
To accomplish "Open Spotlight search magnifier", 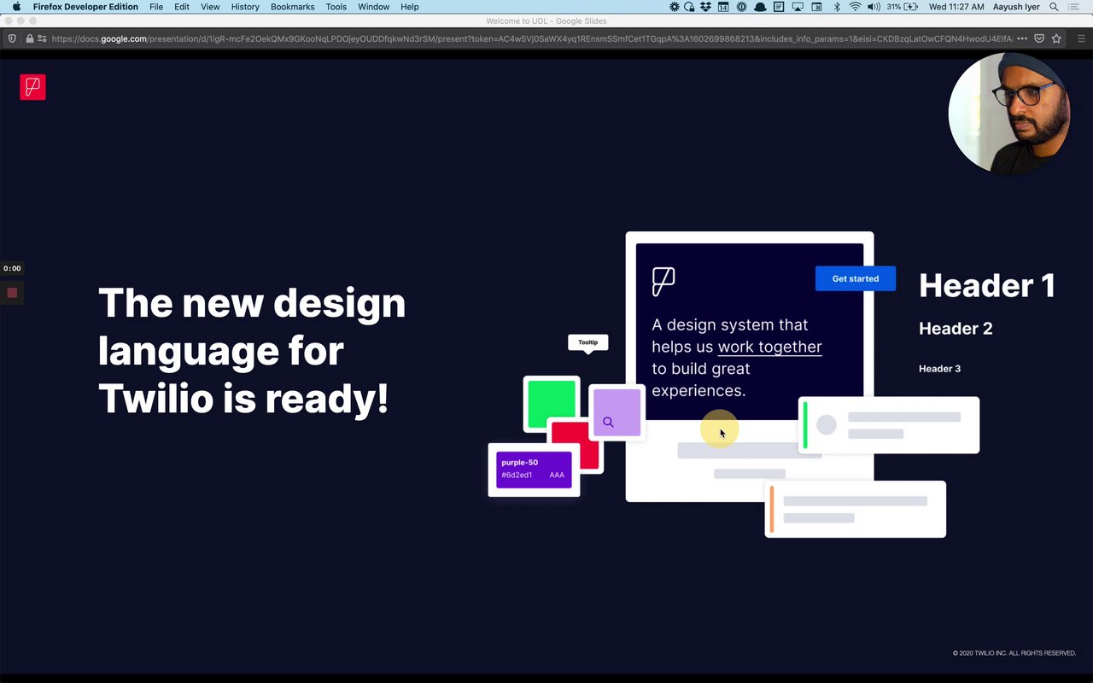I will (x=1054, y=7).
